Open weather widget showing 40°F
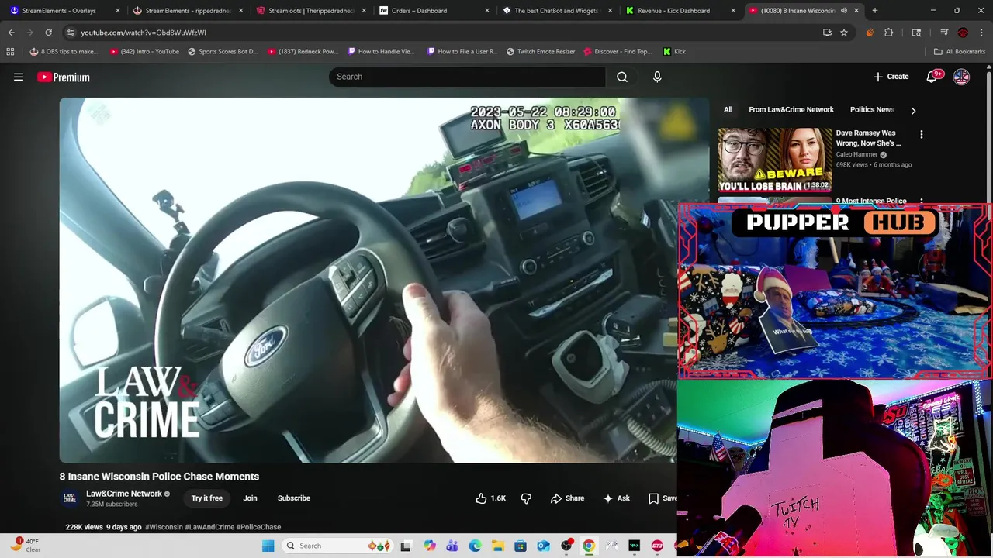The image size is (993, 558). [25, 546]
